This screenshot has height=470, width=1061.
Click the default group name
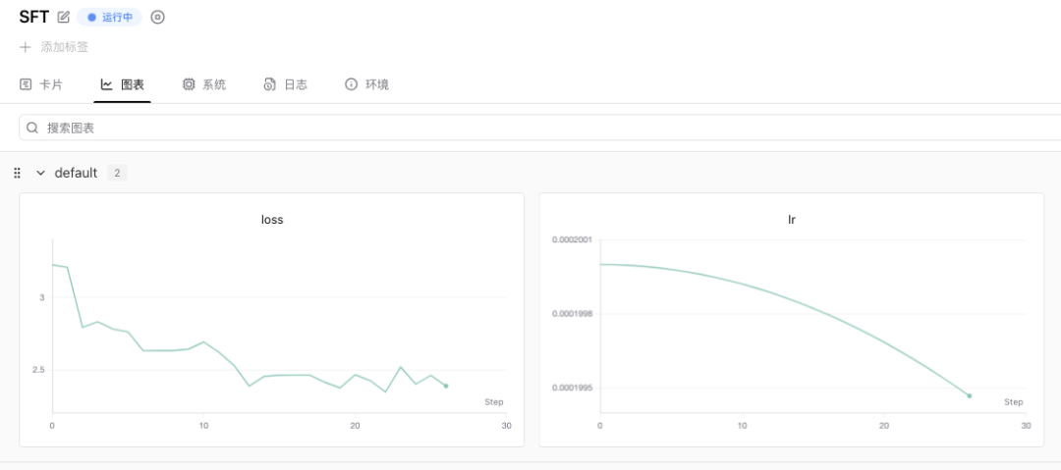76,173
